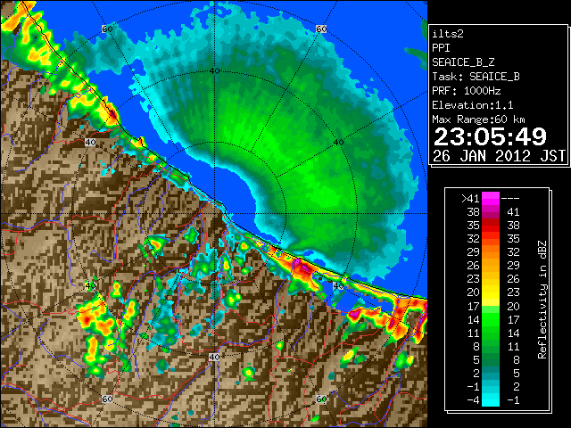
Task: Select the "---" legend upper bound
Action: pos(510,199)
